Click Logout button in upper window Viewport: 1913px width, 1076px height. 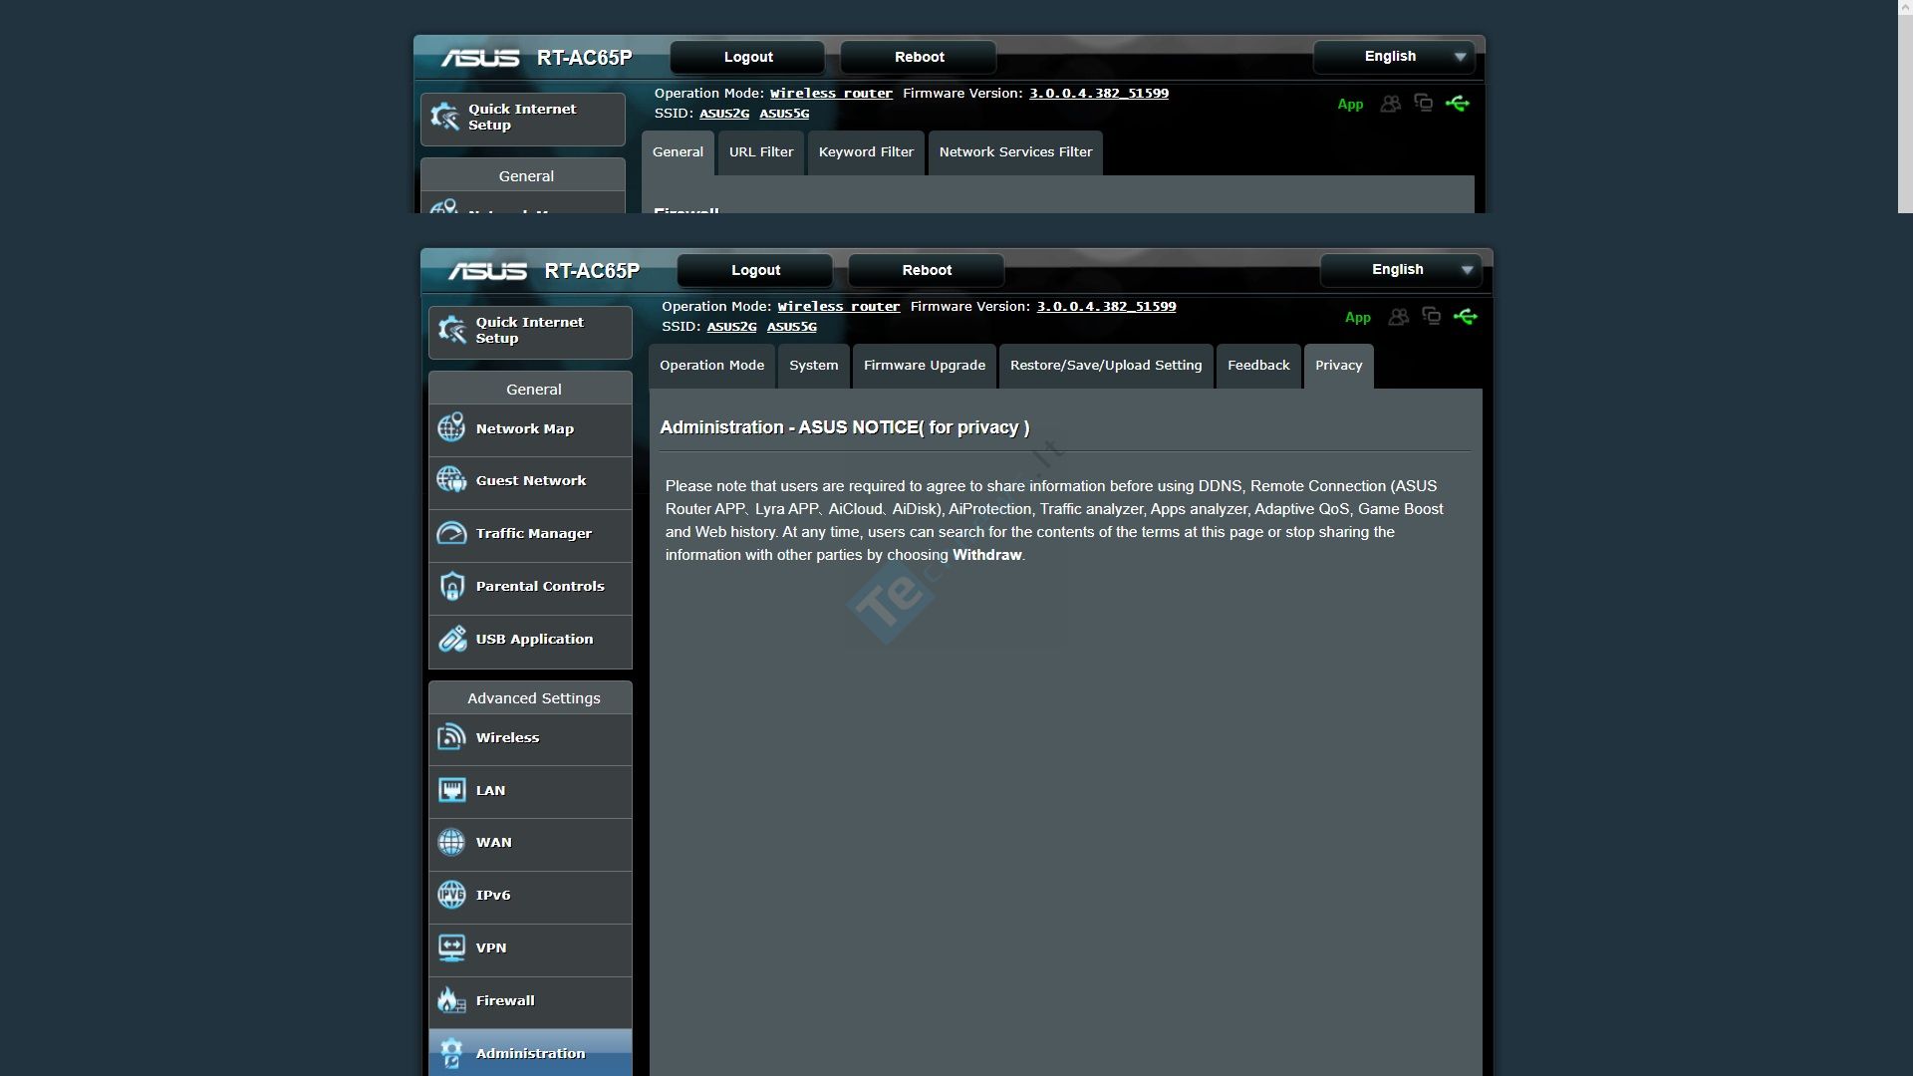pyautogui.click(x=748, y=57)
